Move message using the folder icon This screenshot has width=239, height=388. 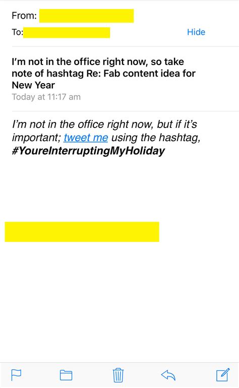pos(66,375)
